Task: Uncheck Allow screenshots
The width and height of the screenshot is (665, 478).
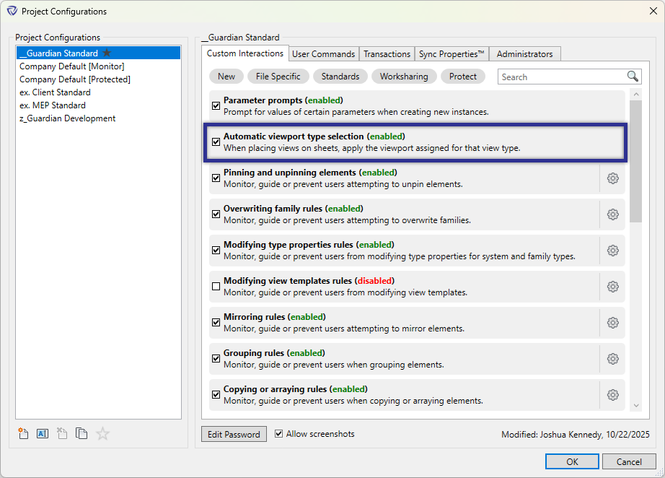Action: tap(279, 434)
